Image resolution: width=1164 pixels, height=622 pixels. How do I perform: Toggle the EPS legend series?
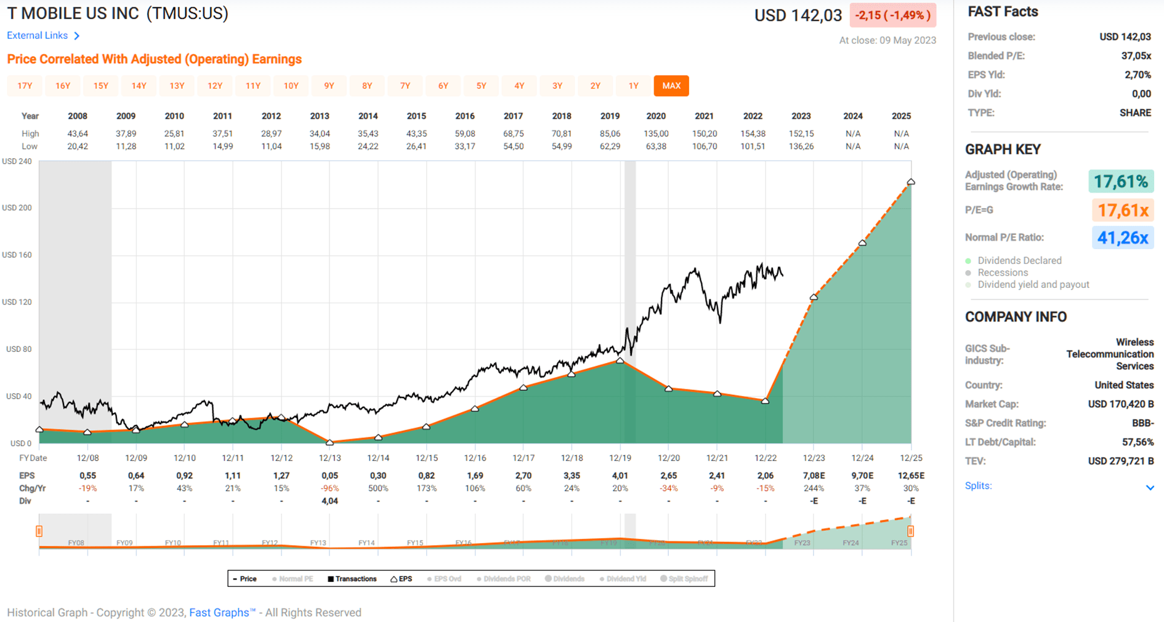[402, 579]
